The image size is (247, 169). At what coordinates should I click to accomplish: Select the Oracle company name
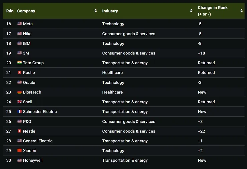[x=29, y=82]
